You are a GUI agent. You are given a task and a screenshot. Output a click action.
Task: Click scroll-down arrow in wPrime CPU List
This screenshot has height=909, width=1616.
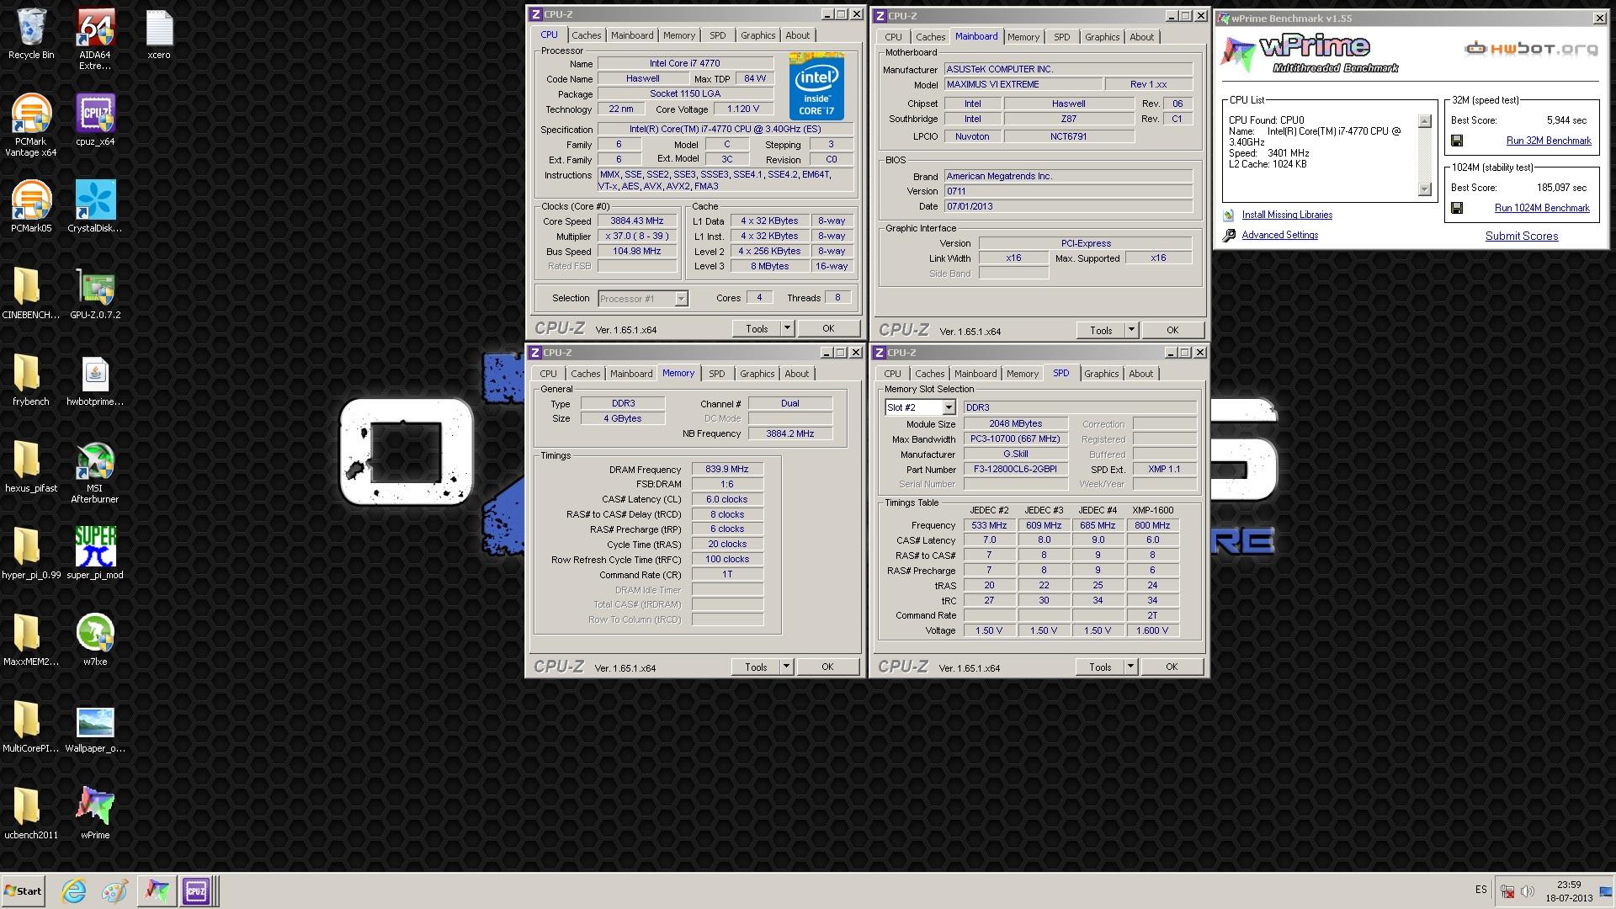pos(1424,189)
